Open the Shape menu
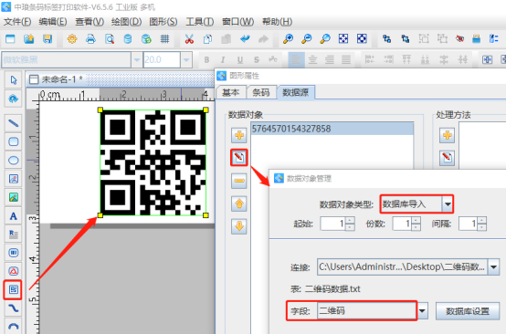Viewport: 506px width, 334px height. coord(163,22)
